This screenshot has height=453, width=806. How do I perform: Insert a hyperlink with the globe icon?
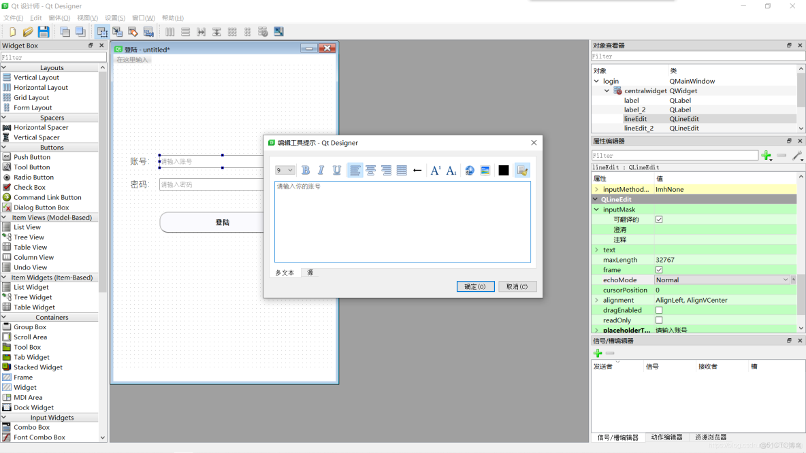(469, 170)
